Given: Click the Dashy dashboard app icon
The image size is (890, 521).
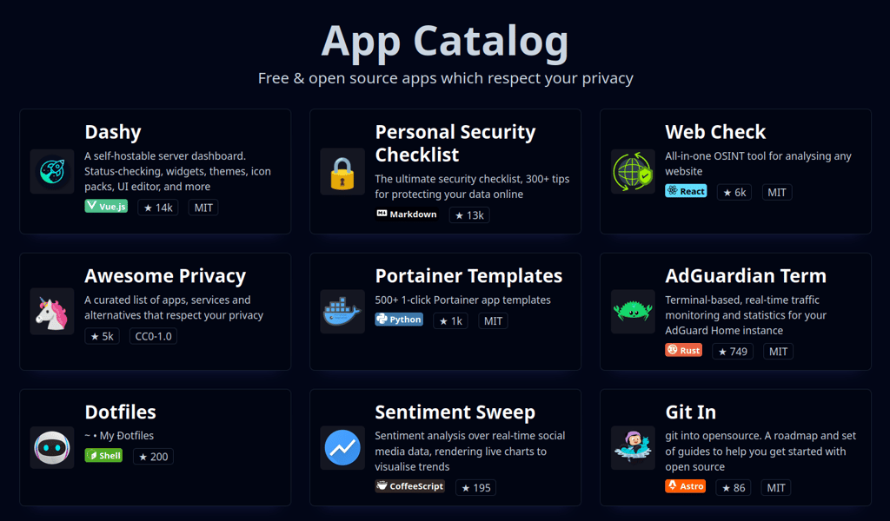Looking at the screenshot, I should point(52,171).
